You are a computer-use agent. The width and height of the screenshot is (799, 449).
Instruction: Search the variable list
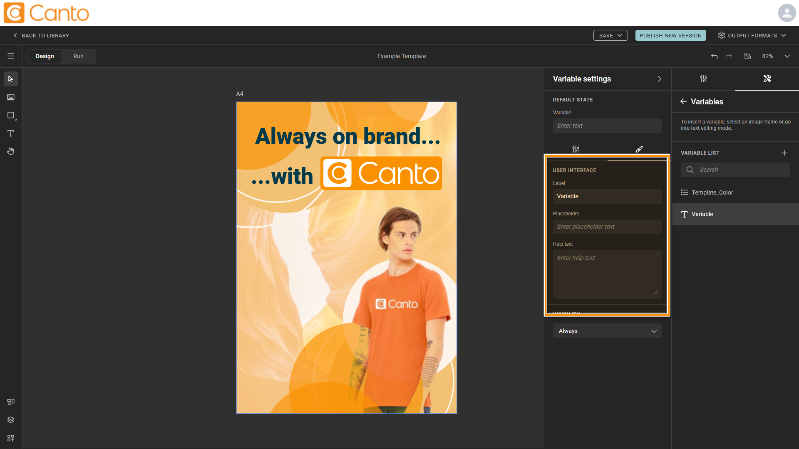(x=735, y=170)
